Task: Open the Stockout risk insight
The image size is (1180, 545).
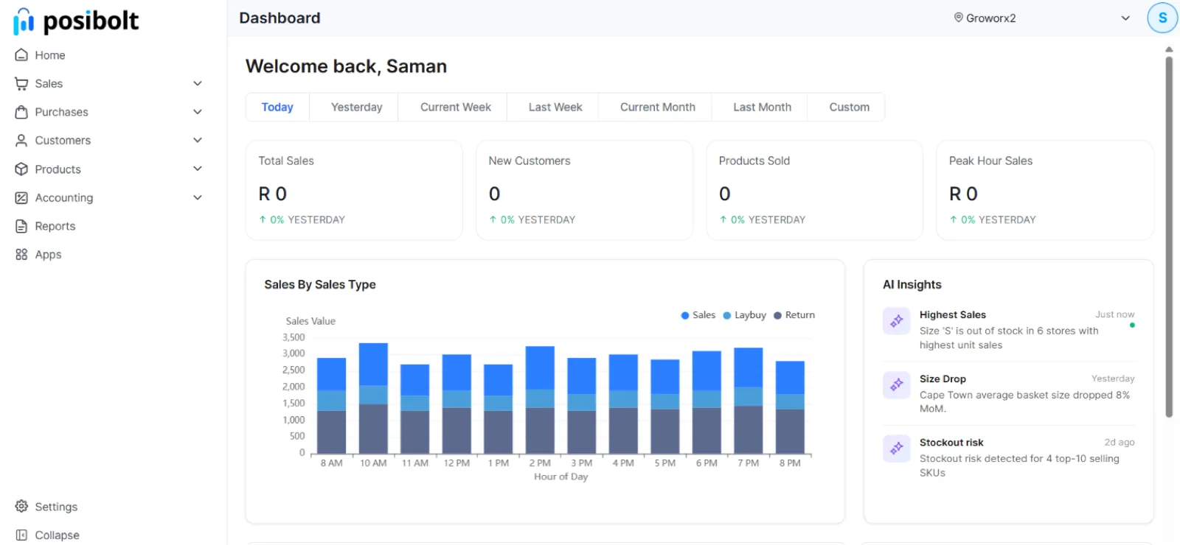Action: pyautogui.click(x=1009, y=457)
